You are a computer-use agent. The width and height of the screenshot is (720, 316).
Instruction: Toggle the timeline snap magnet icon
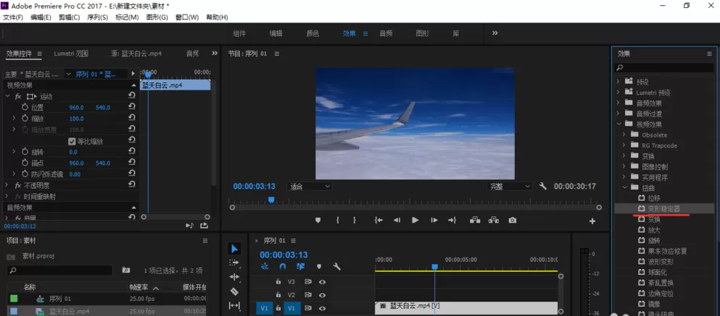coord(283,266)
